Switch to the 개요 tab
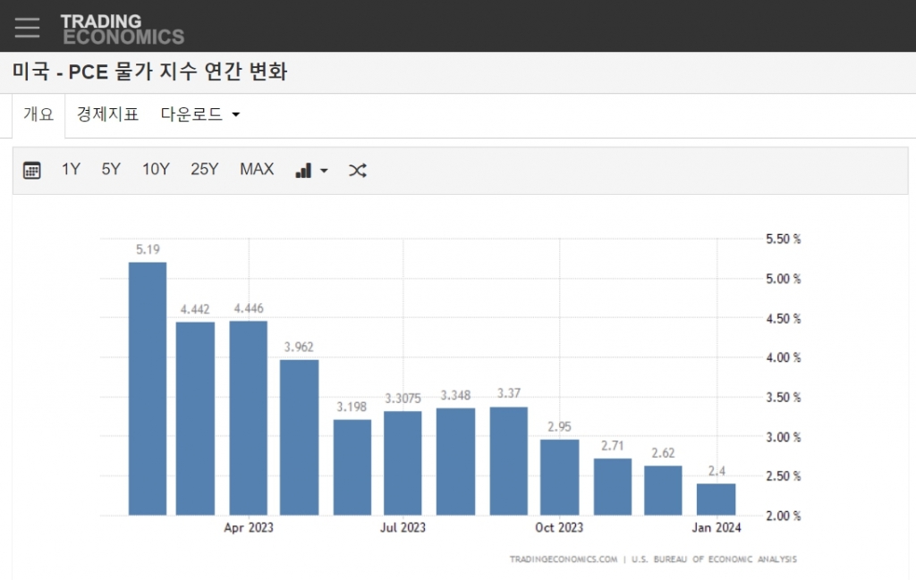916x580 pixels. coord(38,114)
